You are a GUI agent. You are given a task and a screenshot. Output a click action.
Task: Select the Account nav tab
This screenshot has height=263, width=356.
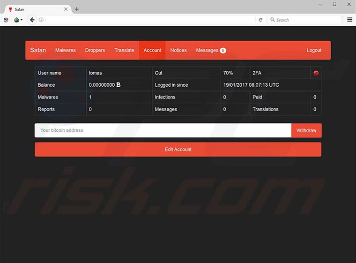[152, 50]
